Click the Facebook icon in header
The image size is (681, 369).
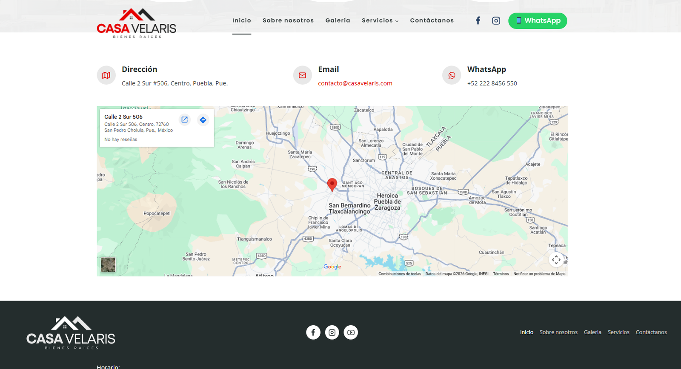click(x=478, y=20)
